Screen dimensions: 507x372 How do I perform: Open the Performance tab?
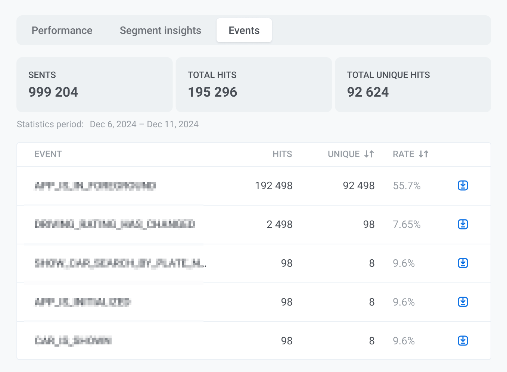pos(62,30)
